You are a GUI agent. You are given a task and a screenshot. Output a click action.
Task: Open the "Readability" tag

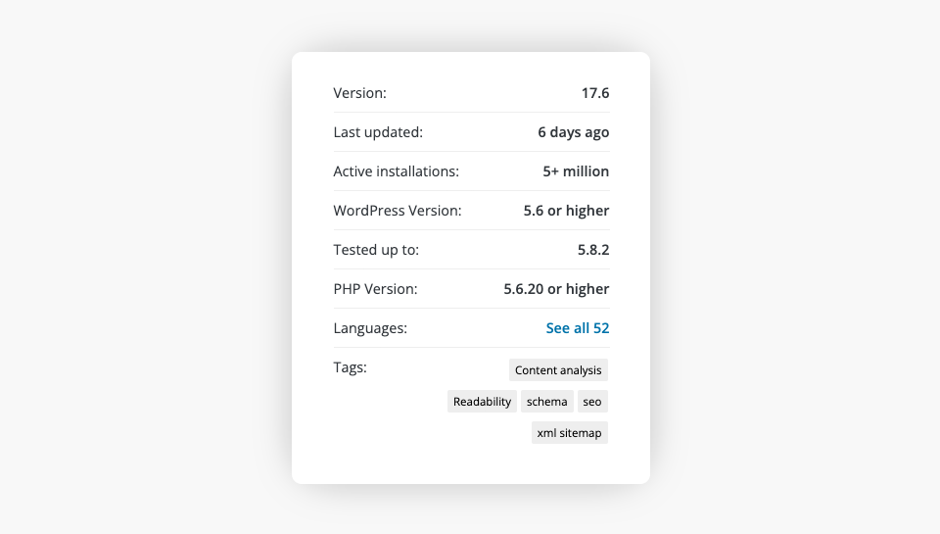[x=482, y=402]
